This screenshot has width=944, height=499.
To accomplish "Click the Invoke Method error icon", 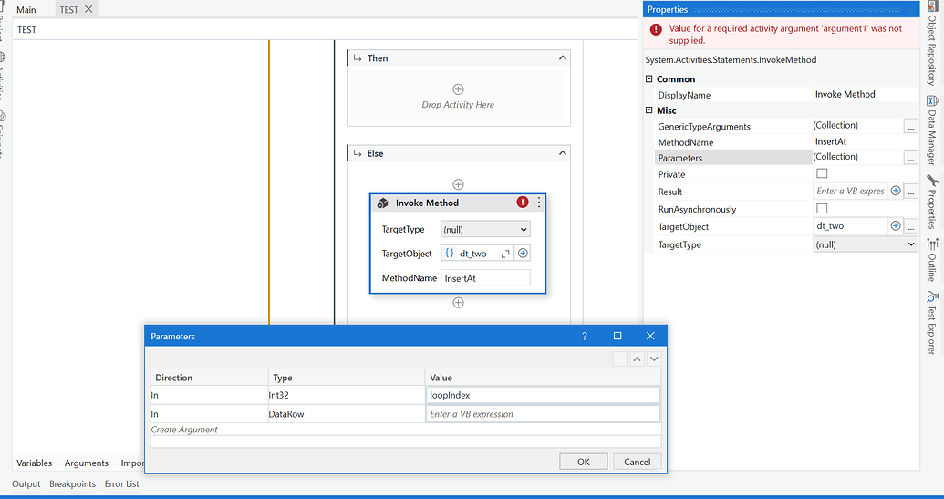I will tap(522, 203).
